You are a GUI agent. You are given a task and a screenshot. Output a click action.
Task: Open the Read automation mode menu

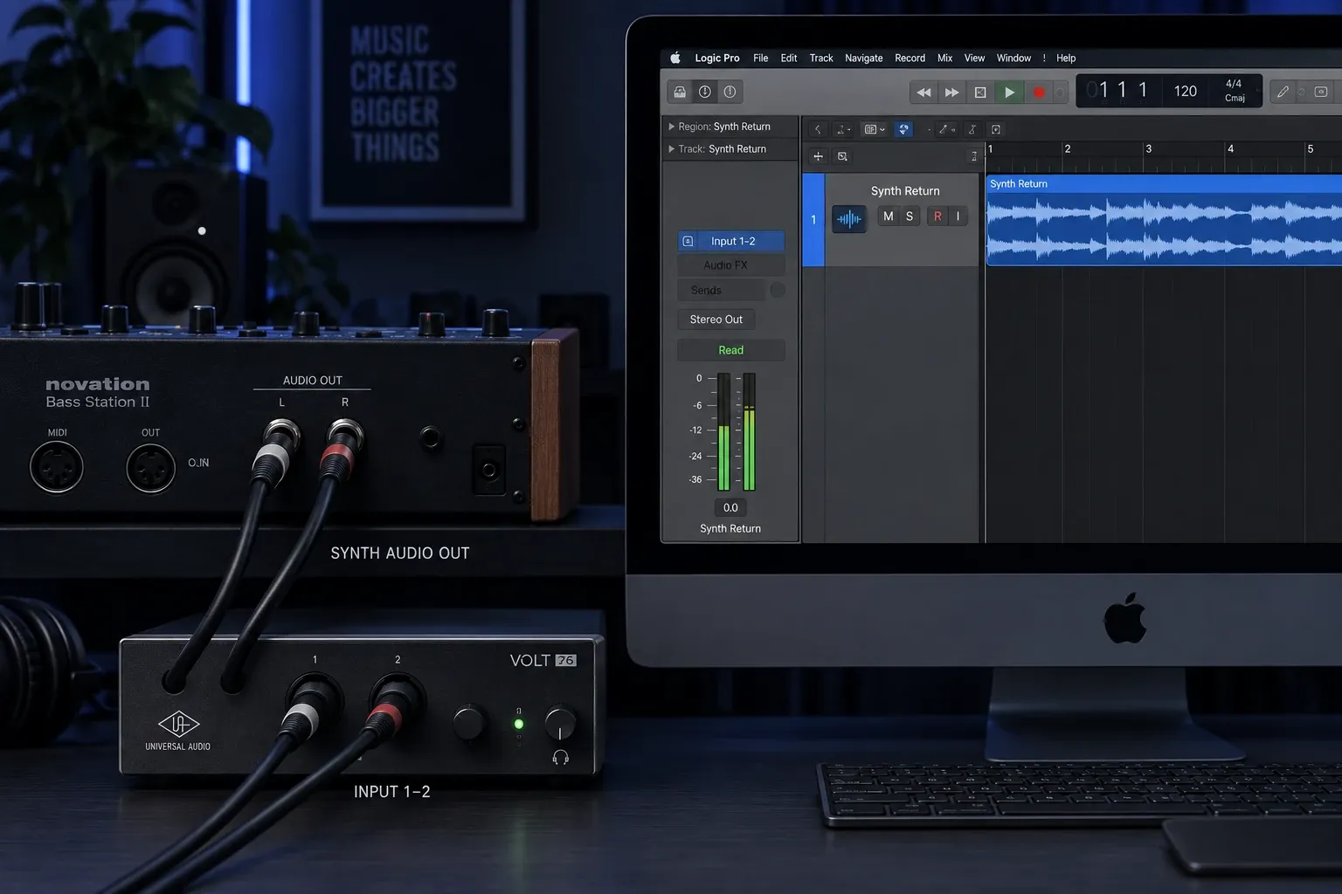[731, 350]
